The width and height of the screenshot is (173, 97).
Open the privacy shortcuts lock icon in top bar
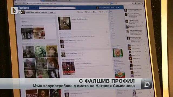(116, 8)
